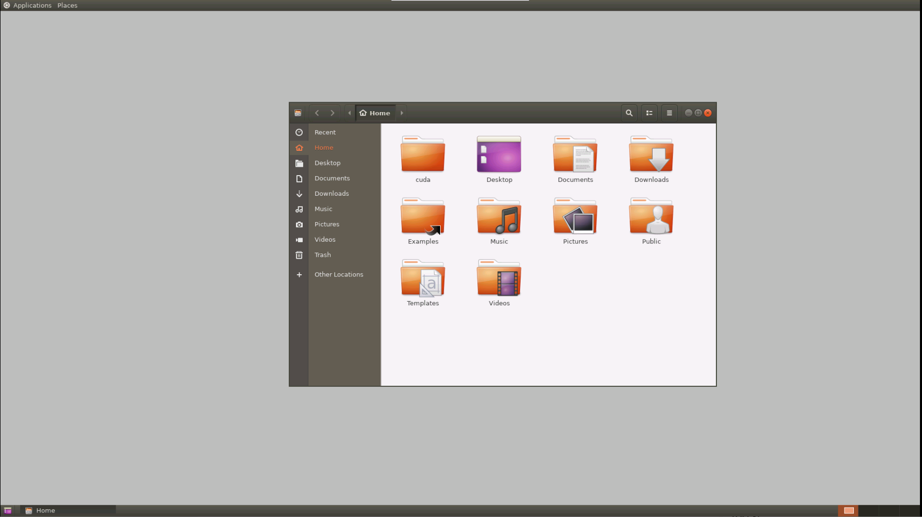Click the Recent clock icon
Screen dimensions: 922x517
point(299,132)
